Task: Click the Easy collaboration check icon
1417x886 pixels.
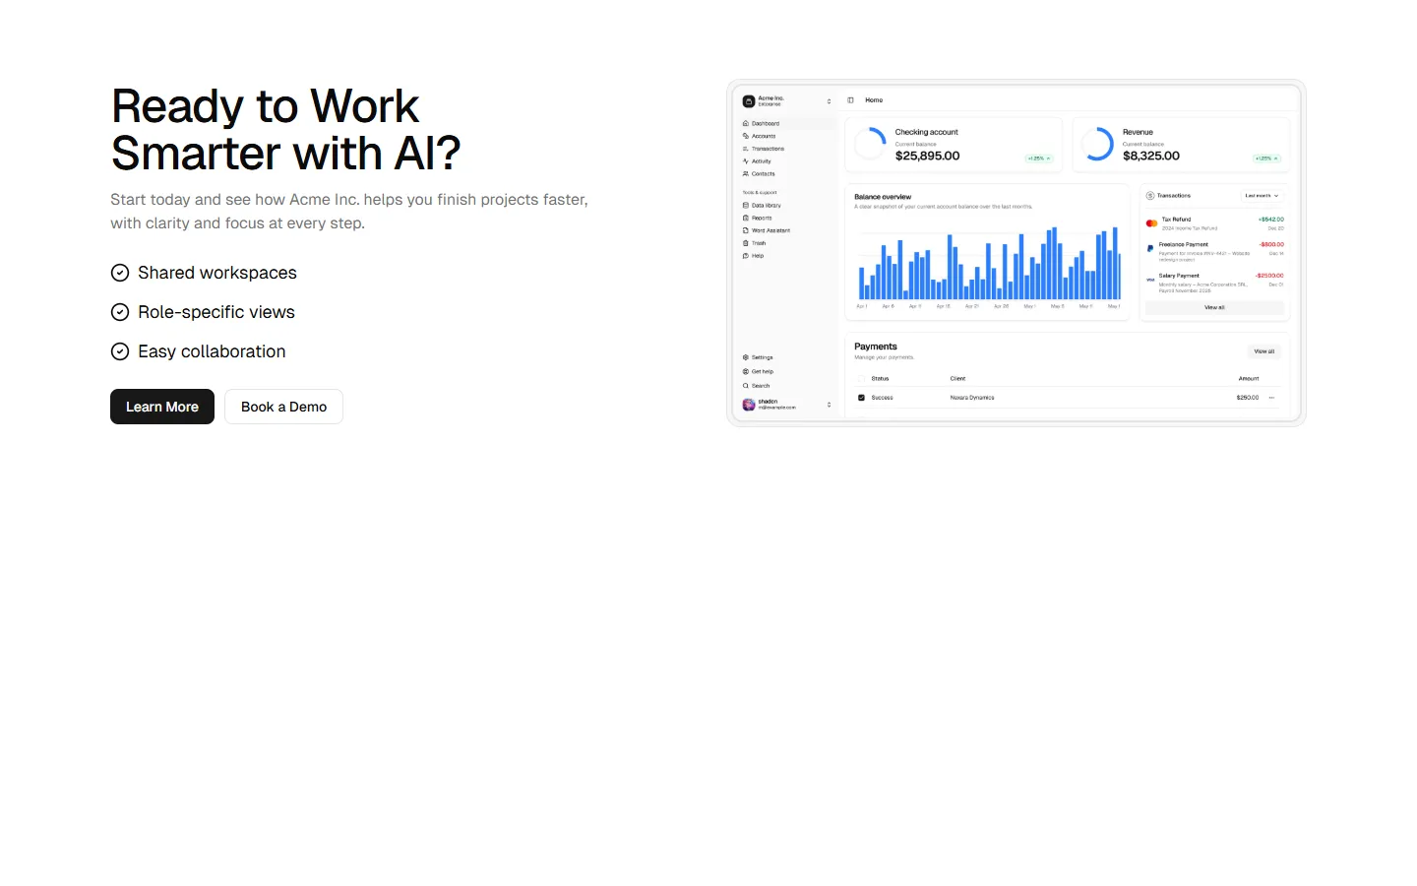Action: [120, 351]
